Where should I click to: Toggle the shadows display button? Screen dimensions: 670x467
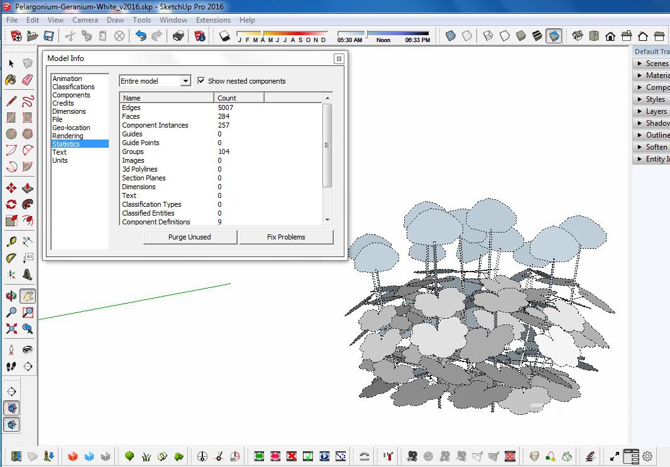pyautogui.click(x=225, y=36)
